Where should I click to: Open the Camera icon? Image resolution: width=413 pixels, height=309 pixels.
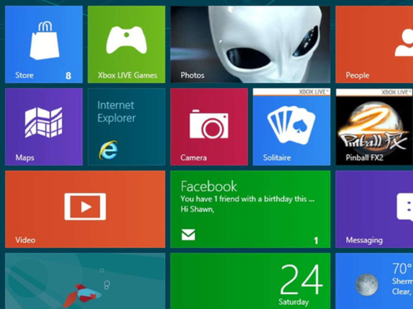(209, 124)
